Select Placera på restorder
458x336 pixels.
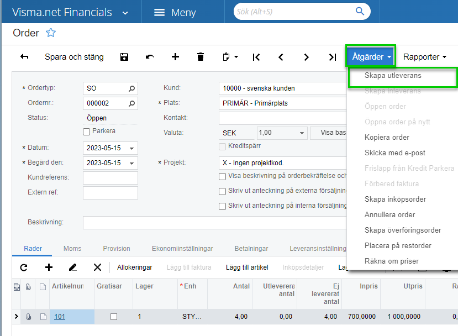point(398,246)
